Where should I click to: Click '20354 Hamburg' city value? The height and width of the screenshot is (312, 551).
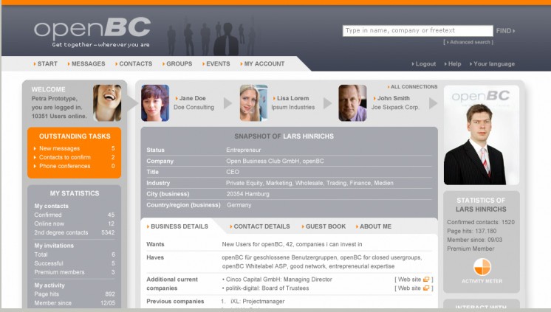(247, 194)
